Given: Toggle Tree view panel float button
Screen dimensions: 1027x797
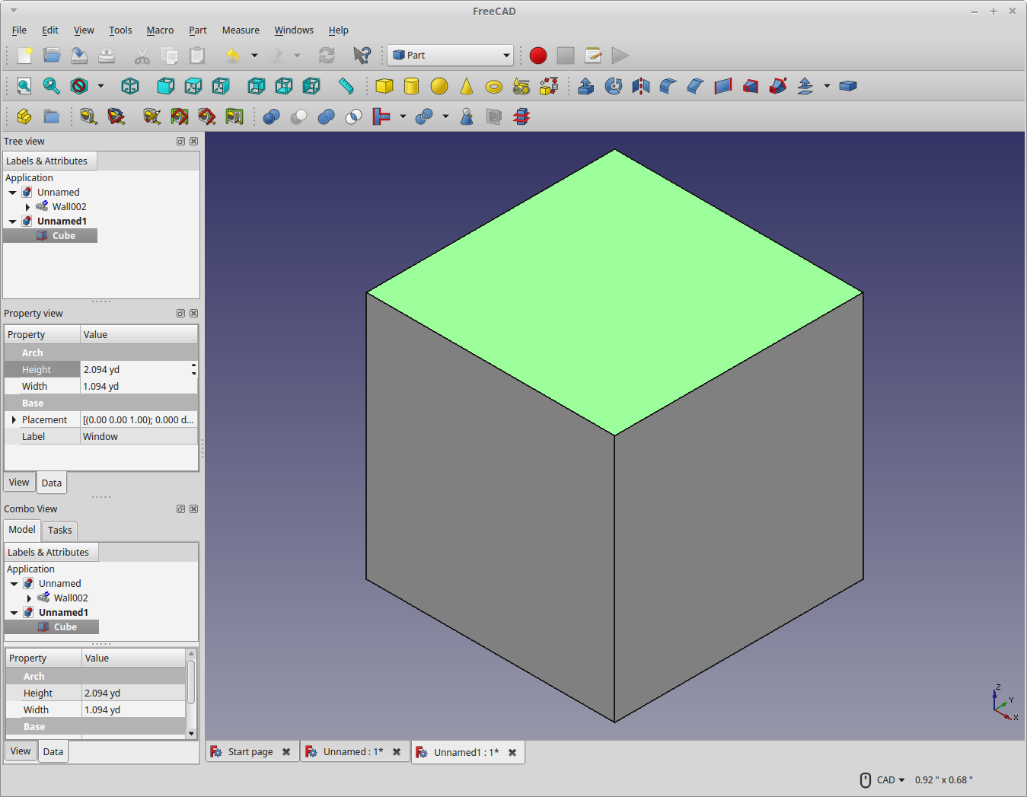Looking at the screenshot, I should click(180, 142).
